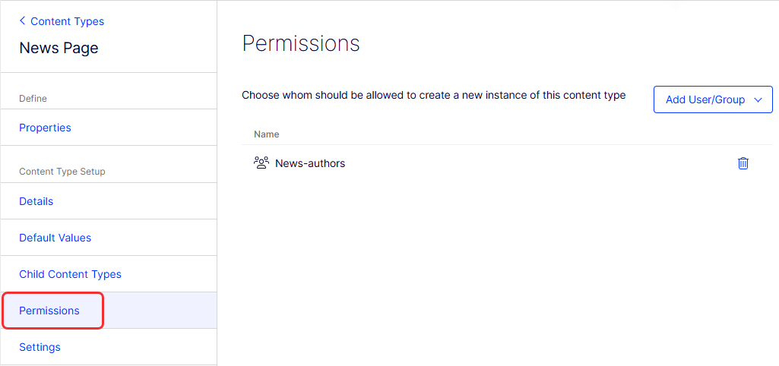Click the back arrow beside Content Types
Viewport: 779px width, 366px height.
22,21
